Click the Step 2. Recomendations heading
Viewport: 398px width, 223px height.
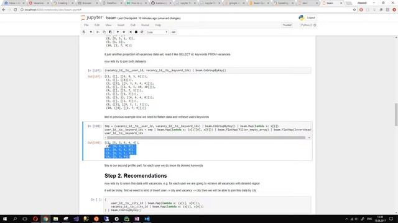tap(136, 176)
